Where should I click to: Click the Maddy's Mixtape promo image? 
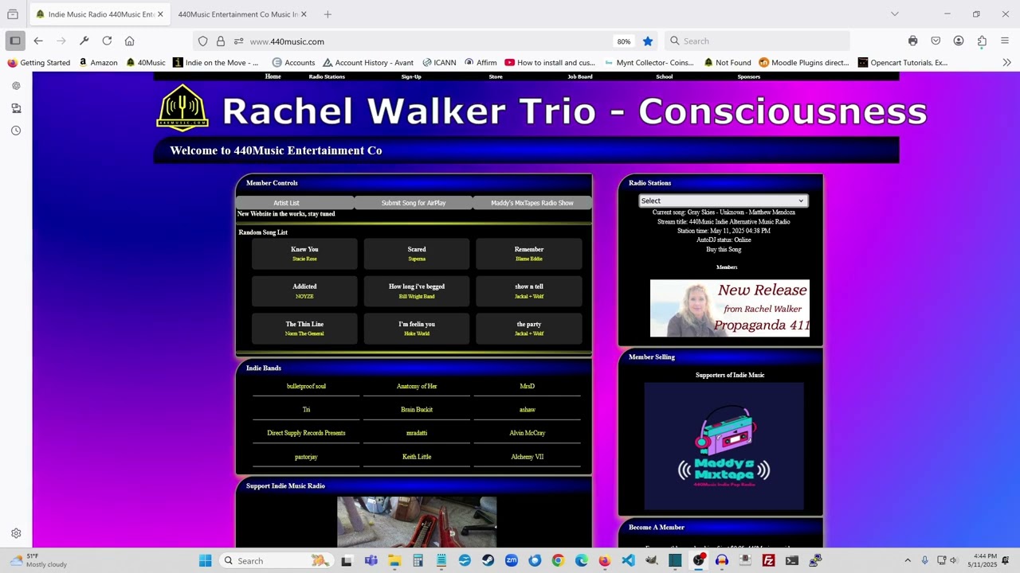click(724, 446)
